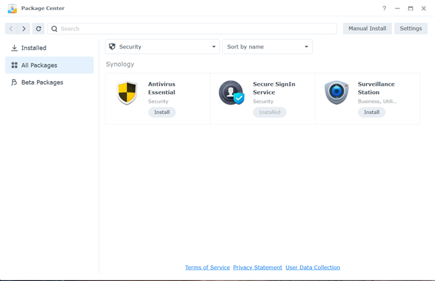This screenshot has height=281, width=435.
Task: Open the Privacy Statement link
Action: pyautogui.click(x=258, y=268)
